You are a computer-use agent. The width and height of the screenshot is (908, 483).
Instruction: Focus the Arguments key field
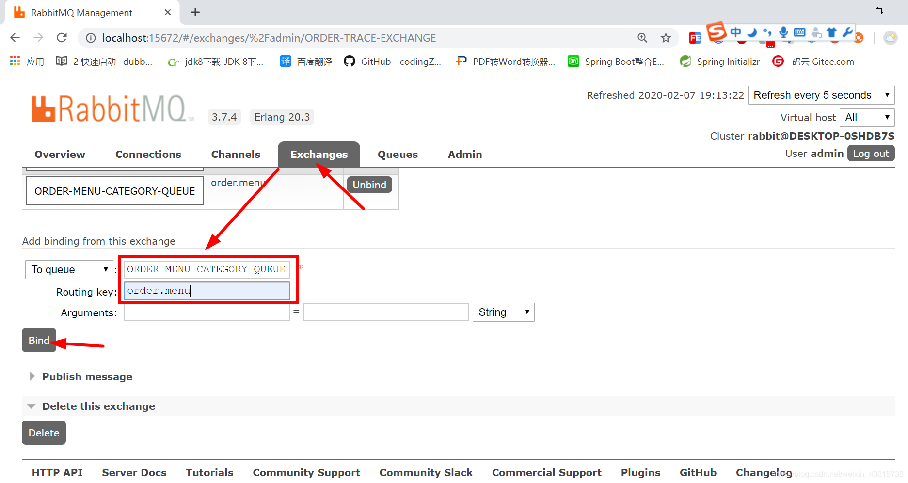207,312
